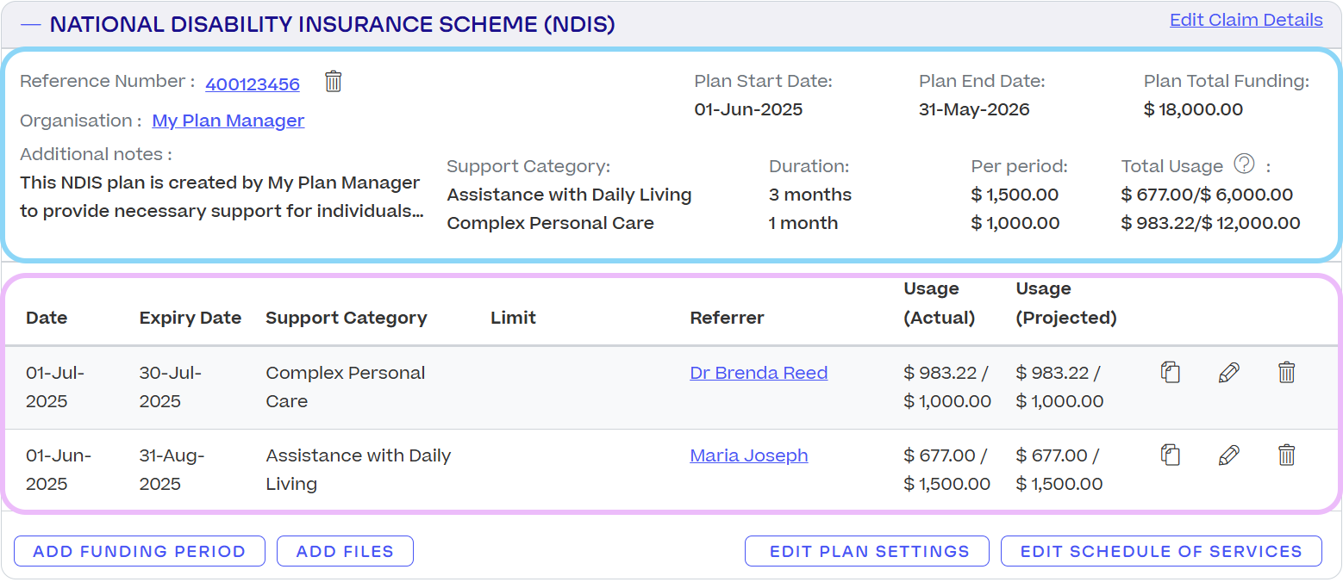Image resolution: width=1343 pixels, height=582 pixels.
Task: Click the truncated Additional notes text
Action: tap(222, 197)
